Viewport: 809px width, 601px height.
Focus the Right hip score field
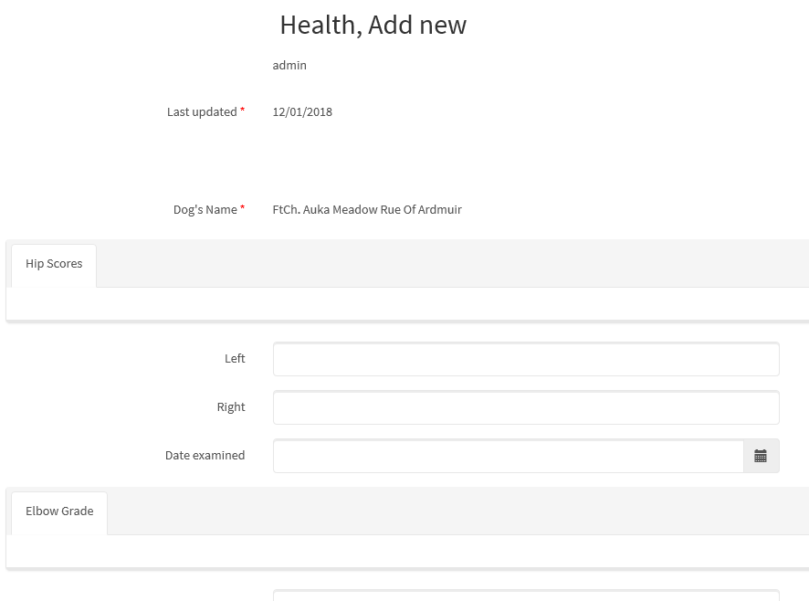click(526, 407)
